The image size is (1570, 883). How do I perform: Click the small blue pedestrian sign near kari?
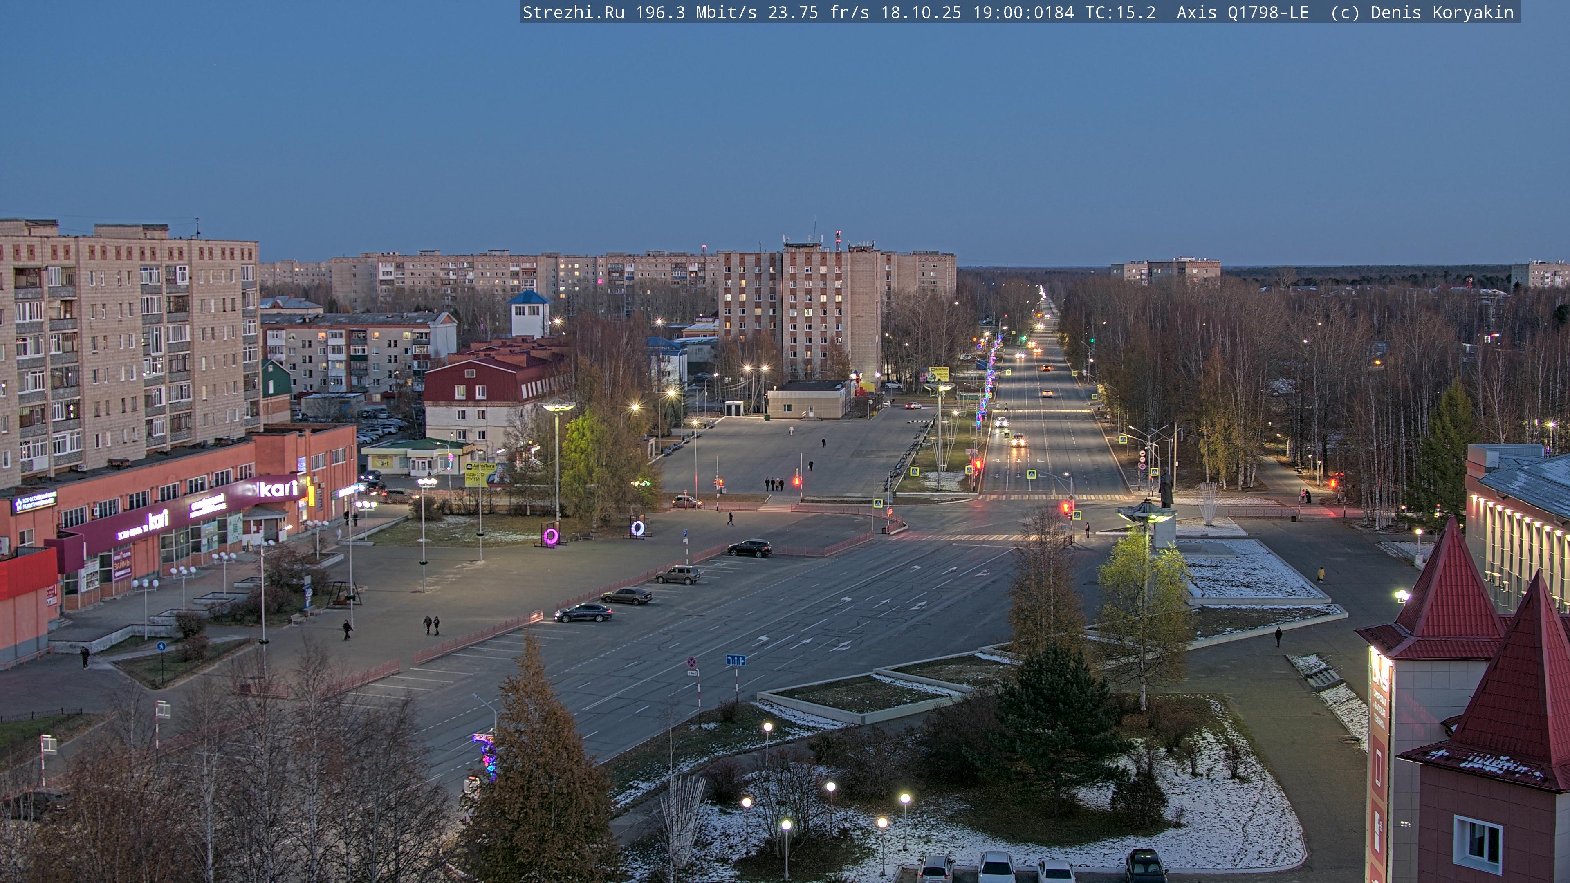[161, 647]
